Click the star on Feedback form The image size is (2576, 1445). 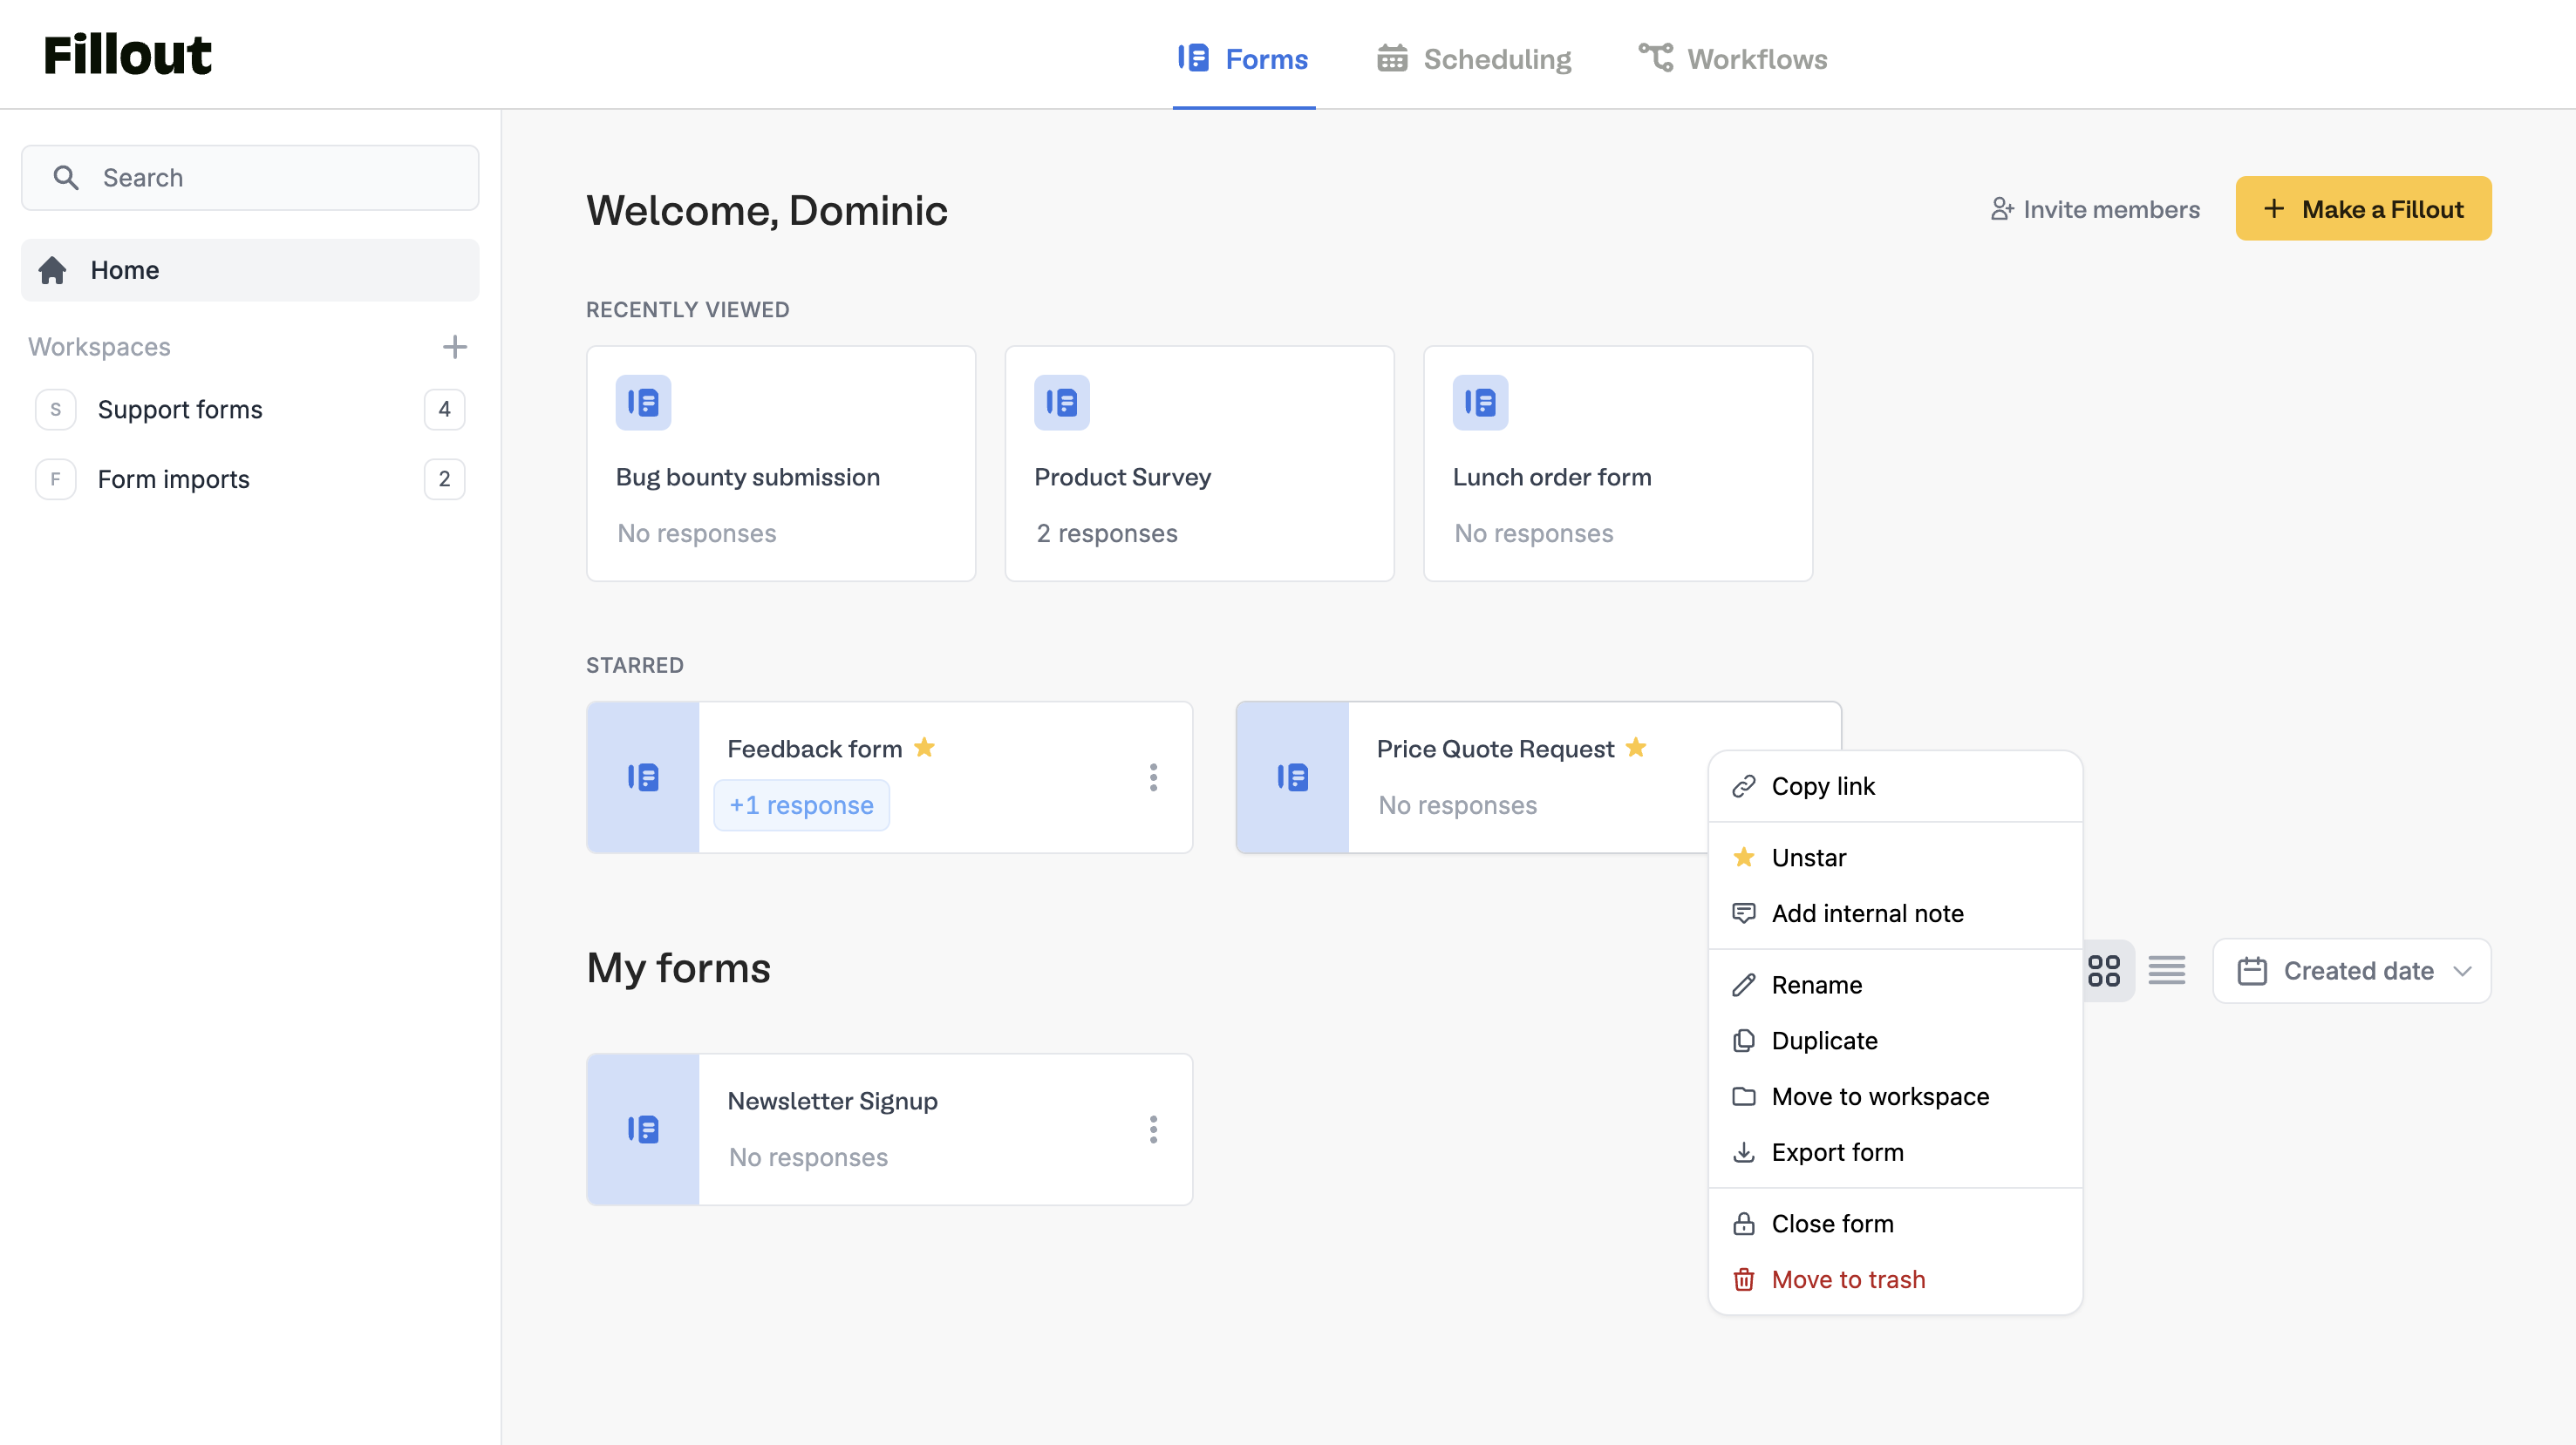pyautogui.click(x=924, y=748)
